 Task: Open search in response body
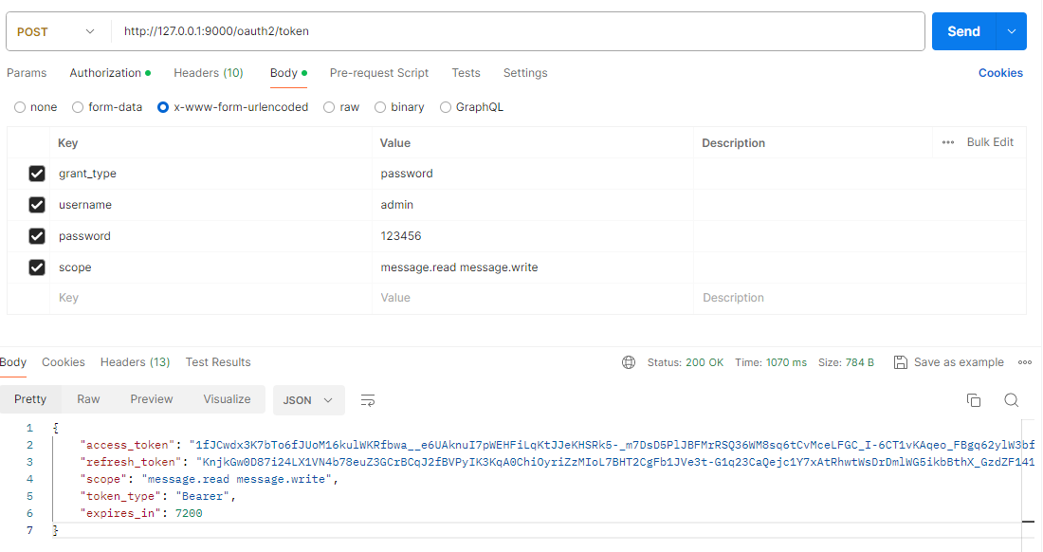pyautogui.click(x=1011, y=400)
